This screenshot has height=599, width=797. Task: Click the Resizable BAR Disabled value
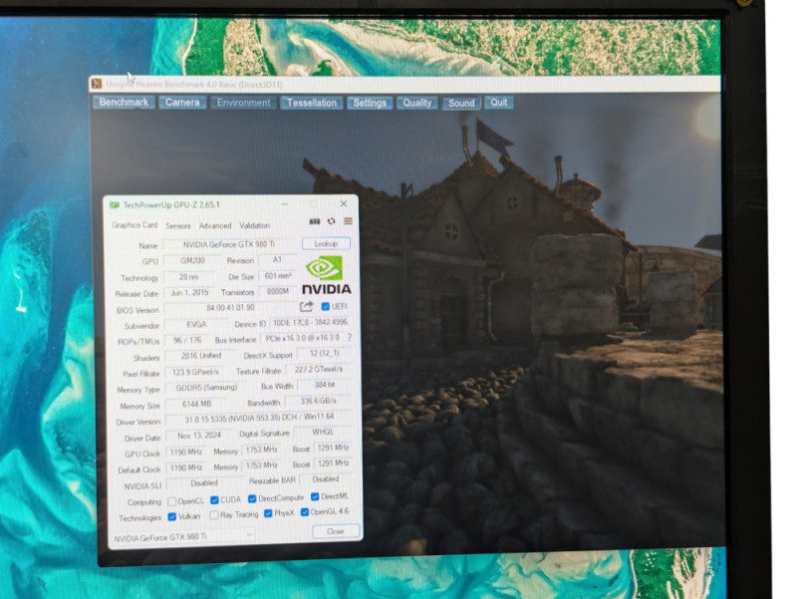click(326, 479)
